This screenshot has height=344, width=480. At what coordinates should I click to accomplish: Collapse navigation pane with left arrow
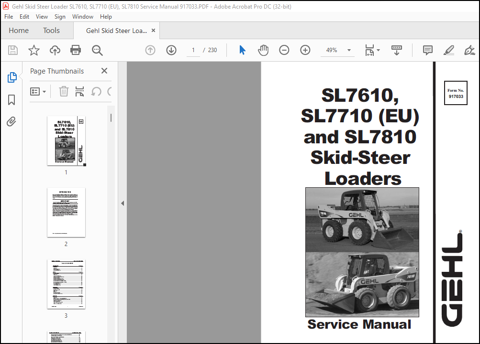tap(123, 203)
